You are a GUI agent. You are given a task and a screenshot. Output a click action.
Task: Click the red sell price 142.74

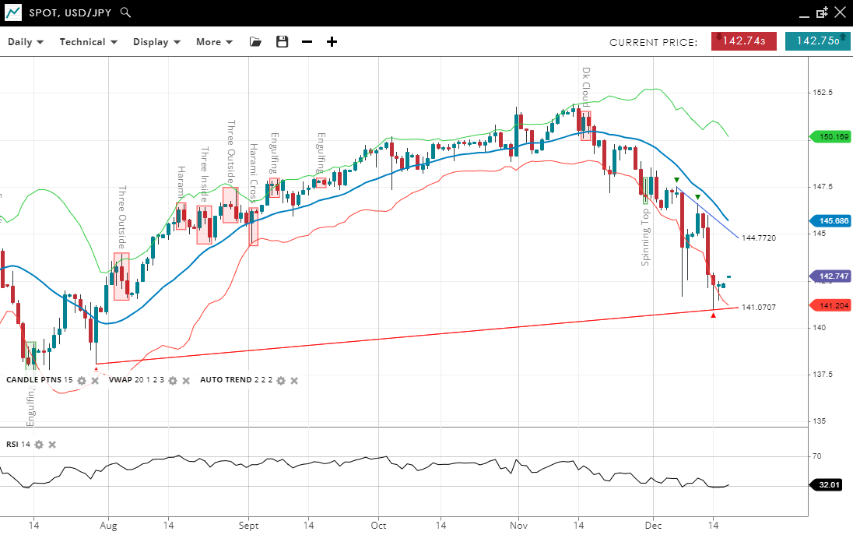click(743, 42)
